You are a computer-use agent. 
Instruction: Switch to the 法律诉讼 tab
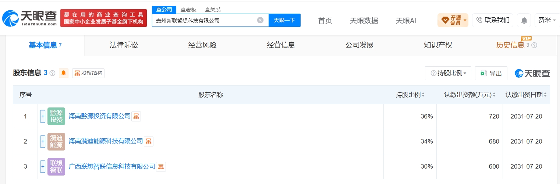coord(124,45)
